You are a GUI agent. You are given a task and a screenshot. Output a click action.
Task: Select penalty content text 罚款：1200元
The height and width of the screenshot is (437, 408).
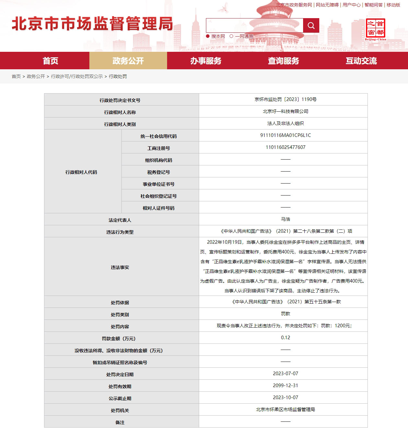336,326
